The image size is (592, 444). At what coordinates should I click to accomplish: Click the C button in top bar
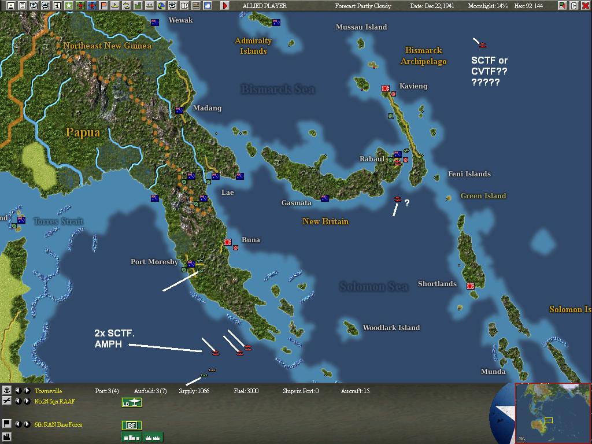point(574,5)
